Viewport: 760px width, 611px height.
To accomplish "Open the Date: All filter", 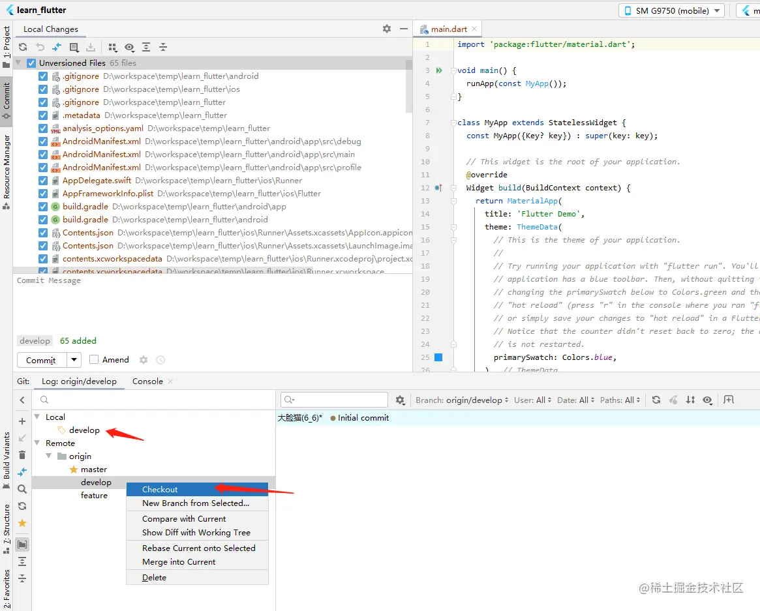I will point(575,400).
